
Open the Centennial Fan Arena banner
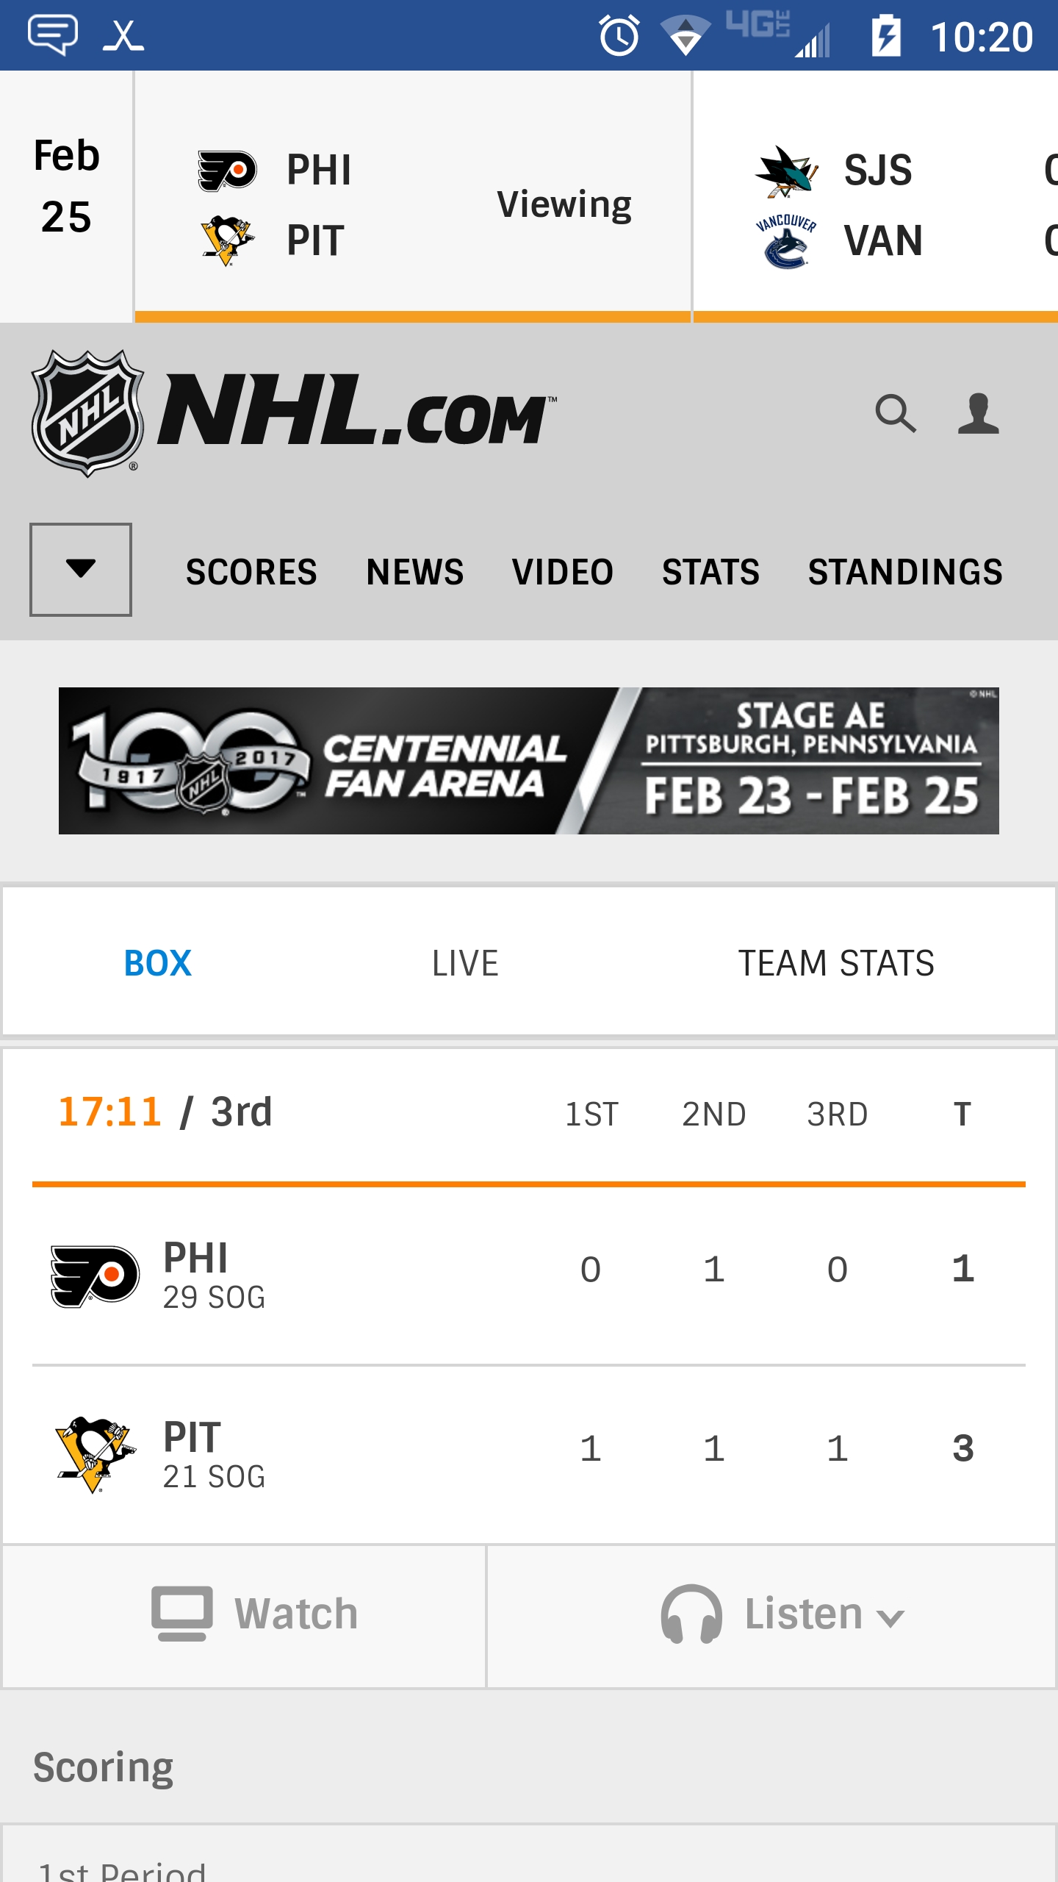tap(529, 761)
